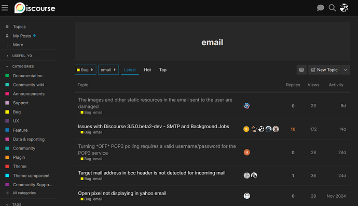Open the chat bubble icon
Image resolution: width=358 pixels, height=206 pixels.
tap(321, 8)
